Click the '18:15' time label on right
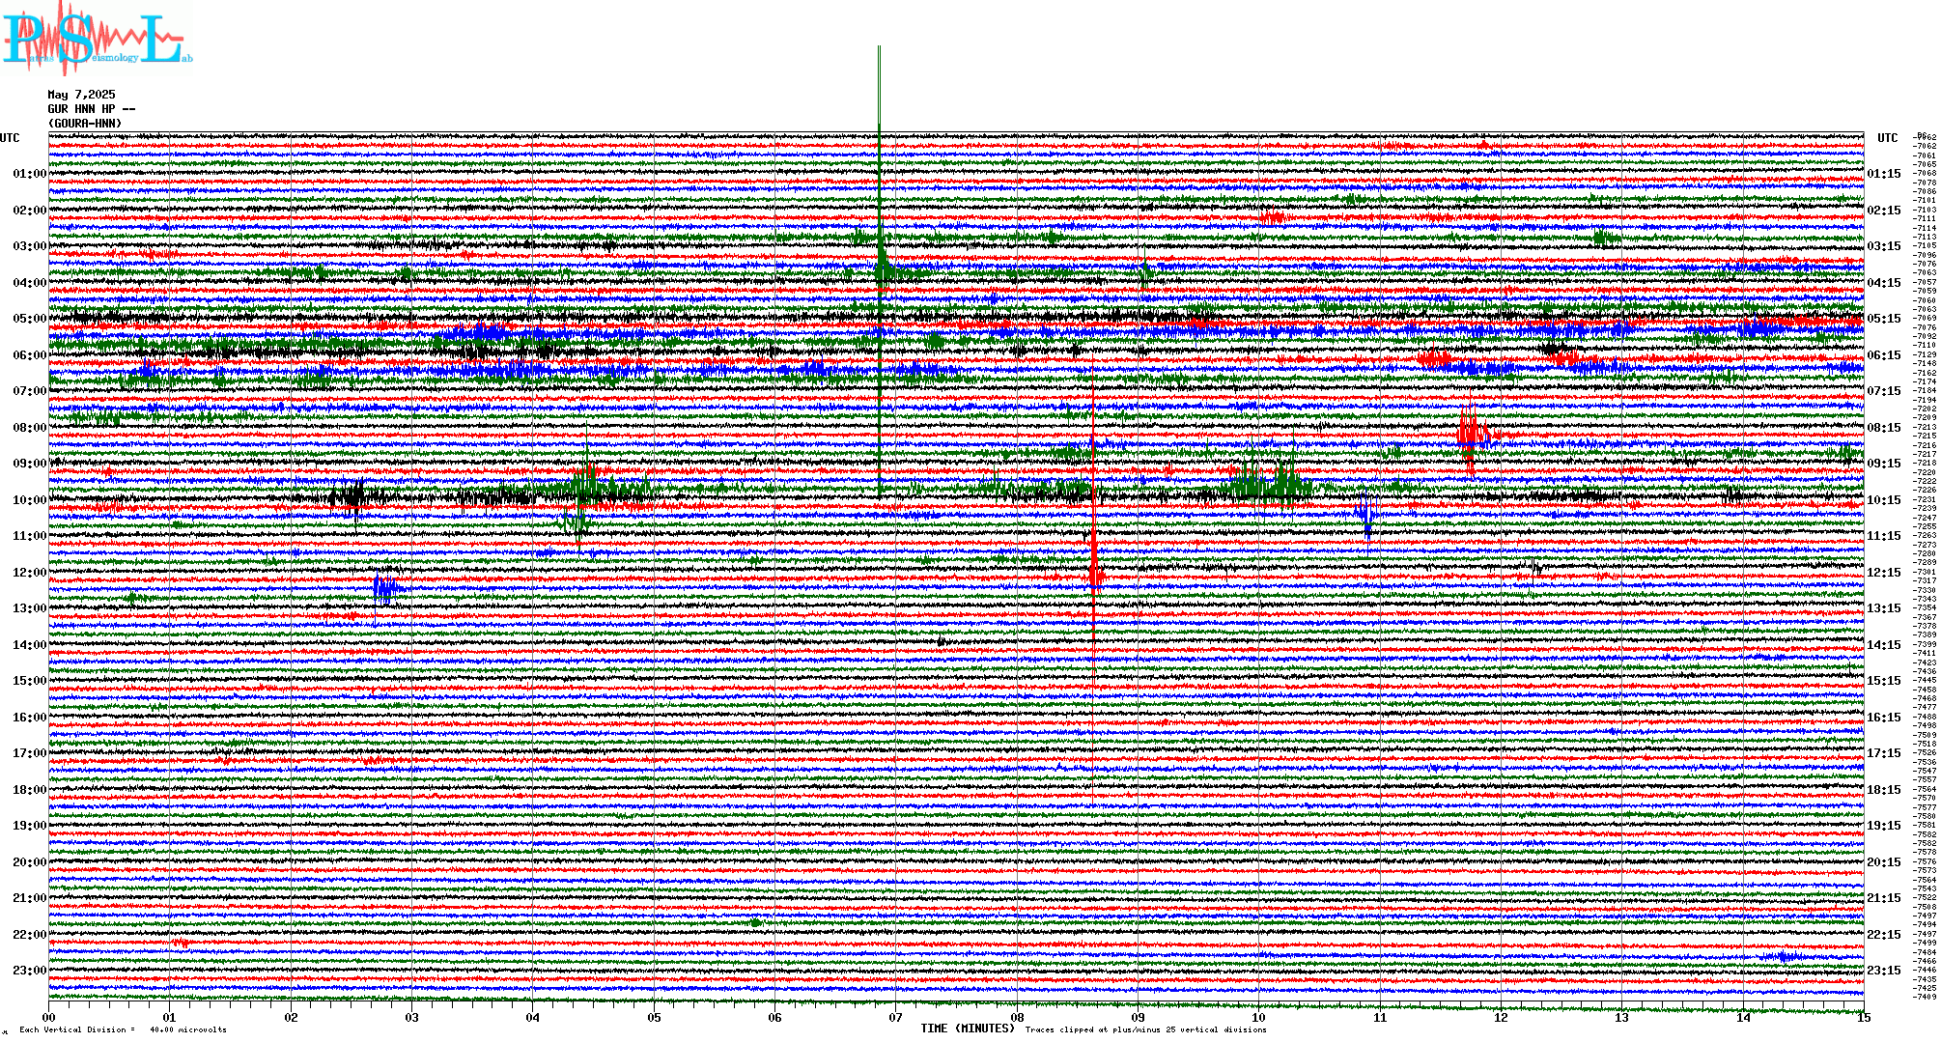The height and width of the screenshot is (1043, 1941). [x=1884, y=790]
